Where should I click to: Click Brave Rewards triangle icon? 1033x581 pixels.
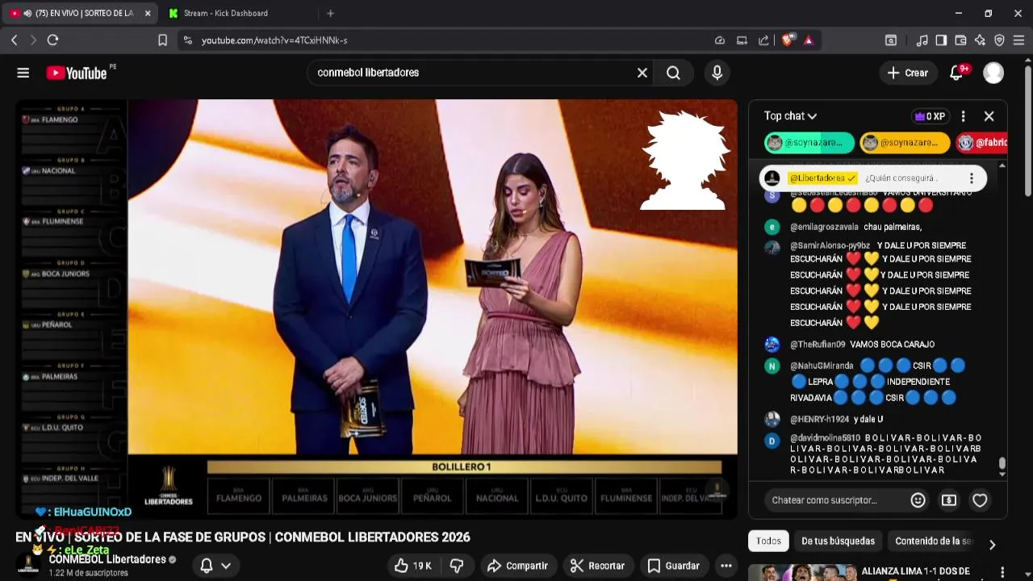(x=809, y=40)
